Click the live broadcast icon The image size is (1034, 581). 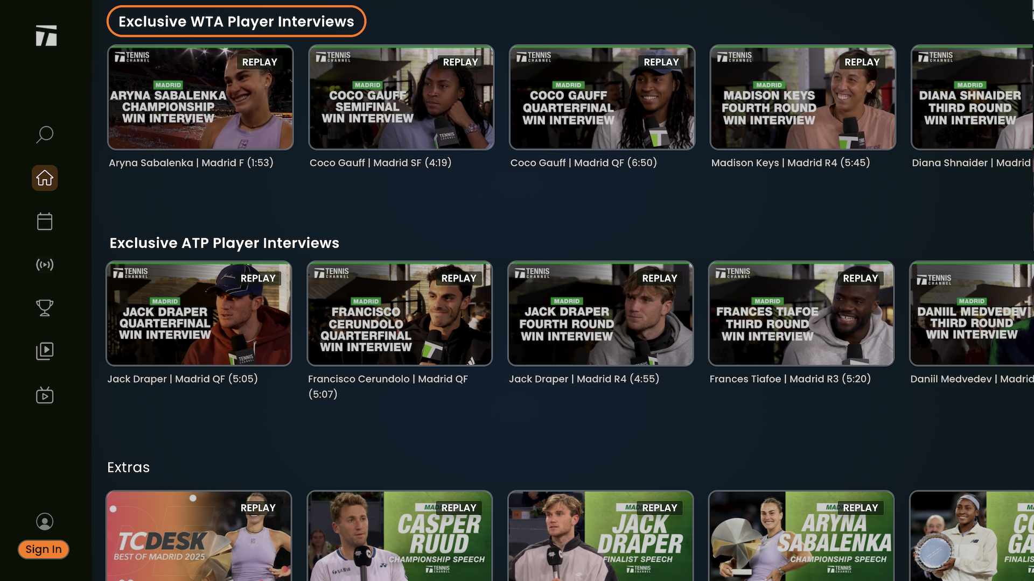(x=45, y=264)
